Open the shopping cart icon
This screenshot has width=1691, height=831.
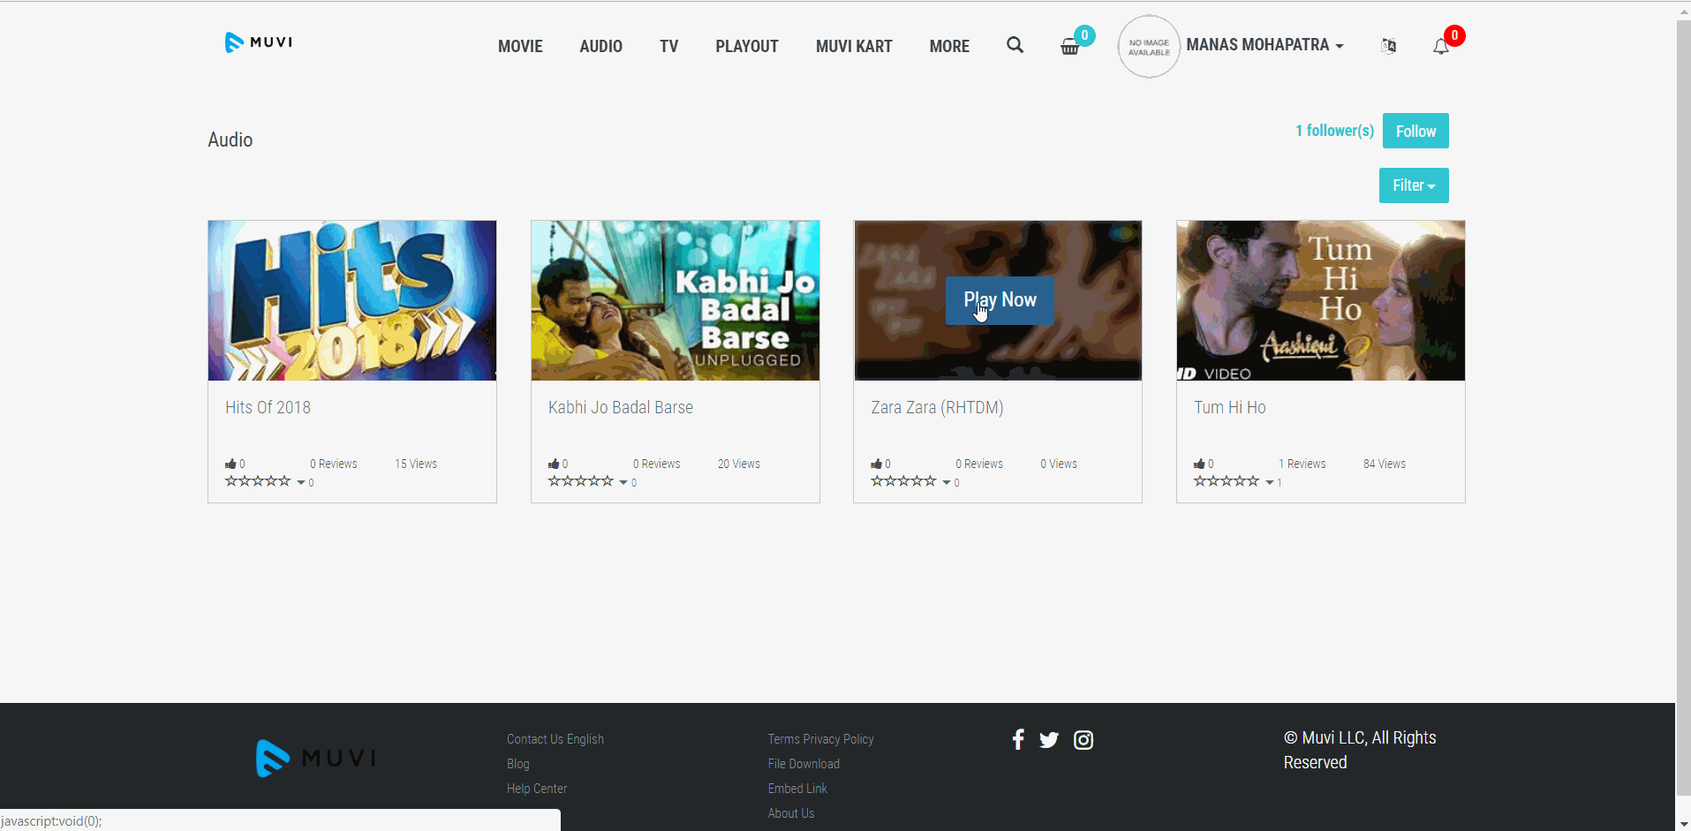click(1069, 47)
